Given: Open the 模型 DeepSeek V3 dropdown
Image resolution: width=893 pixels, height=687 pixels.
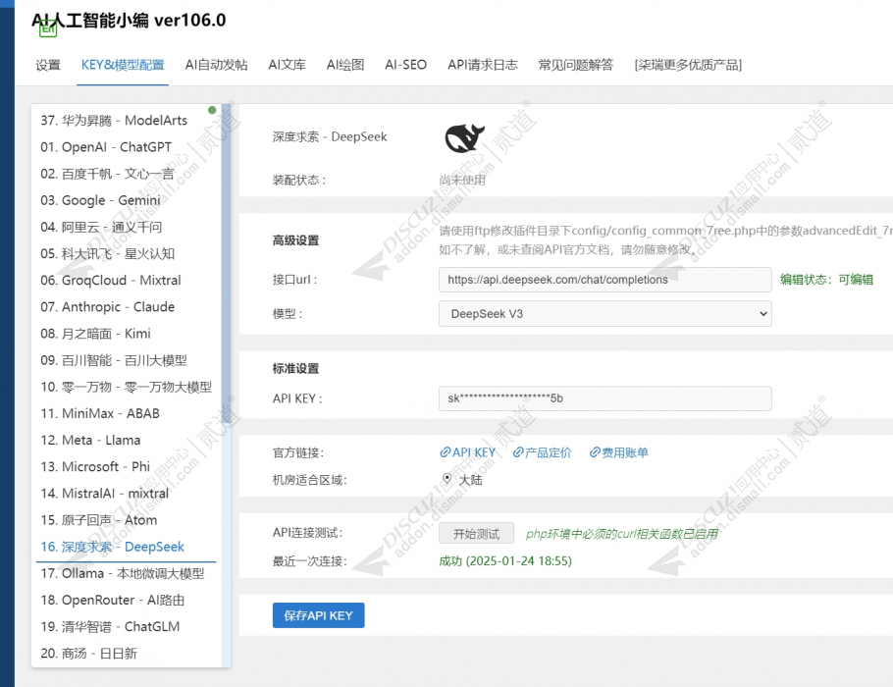Looking at the screenshot, I should coord(604,314).
